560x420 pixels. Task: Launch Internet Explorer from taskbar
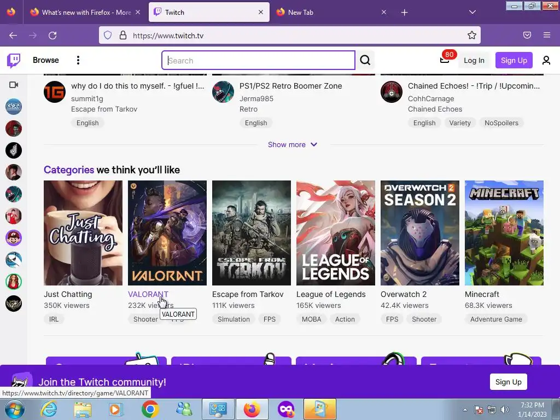click(x=48, y=409)
